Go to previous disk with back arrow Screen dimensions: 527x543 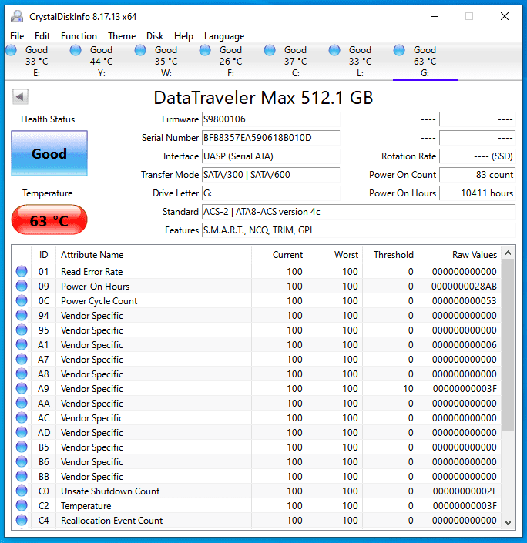click(20, 96)
